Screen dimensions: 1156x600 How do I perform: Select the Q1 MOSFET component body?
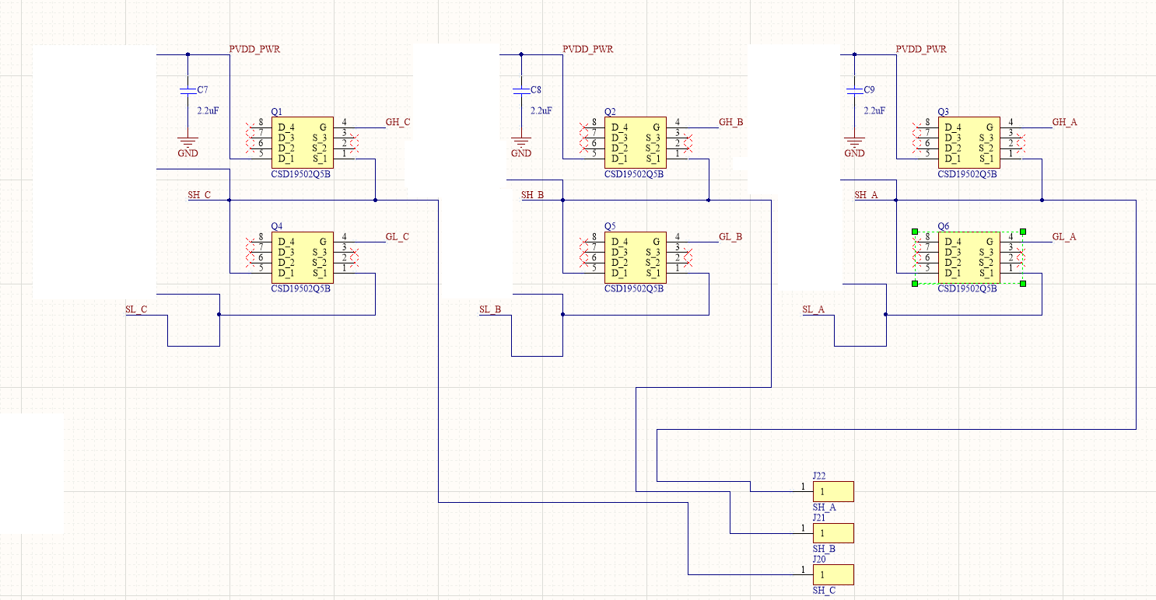(302, 143)
